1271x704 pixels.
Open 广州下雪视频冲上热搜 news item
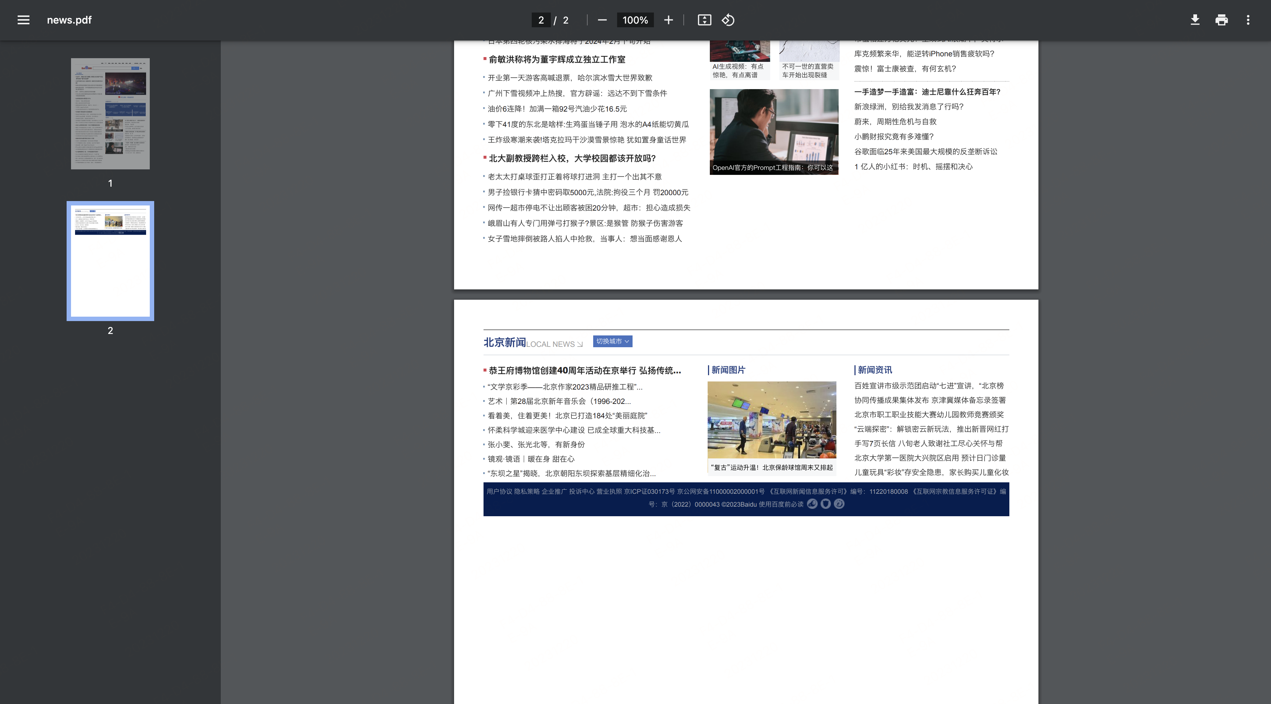[x=577, y=93]
